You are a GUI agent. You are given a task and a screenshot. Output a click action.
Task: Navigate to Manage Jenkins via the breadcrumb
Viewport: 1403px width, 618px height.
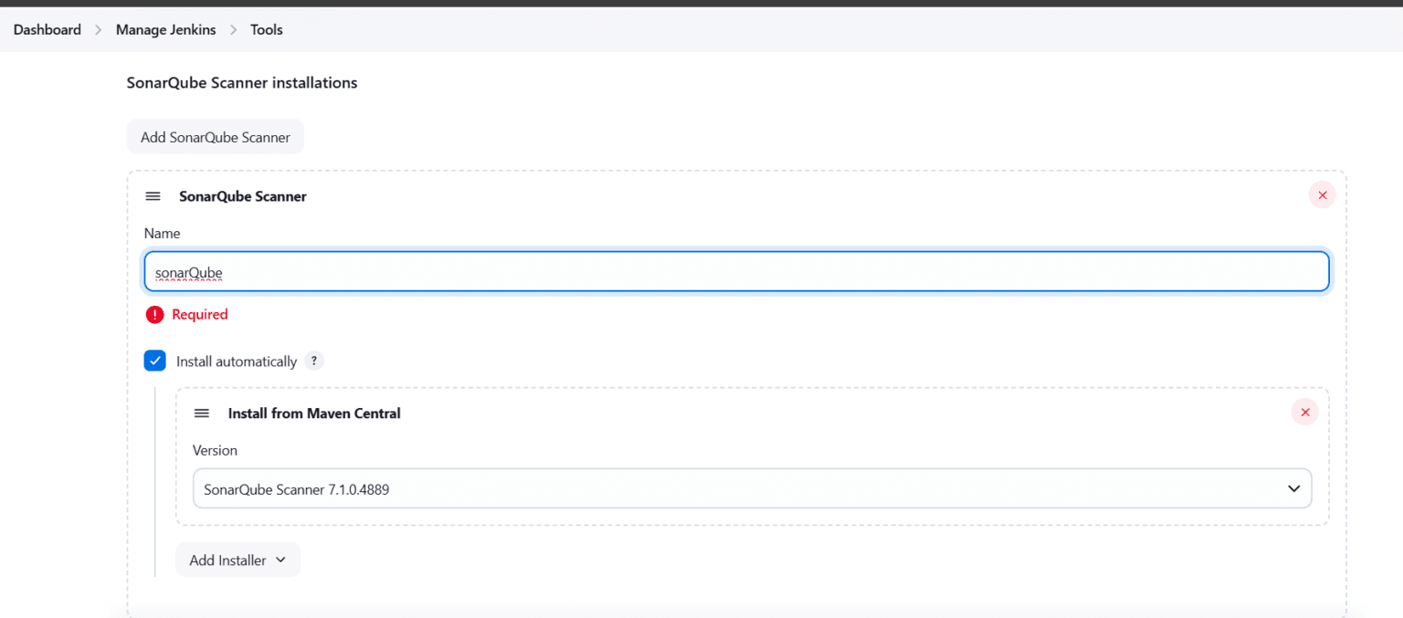coord(165,29)
